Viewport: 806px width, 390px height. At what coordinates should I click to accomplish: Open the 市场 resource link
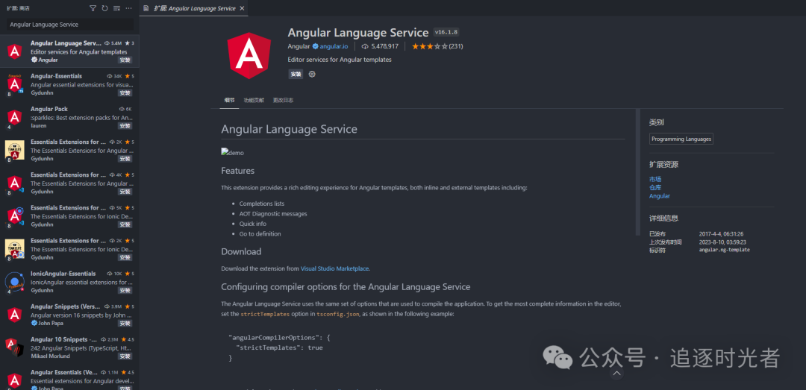(x=655, y=179)
